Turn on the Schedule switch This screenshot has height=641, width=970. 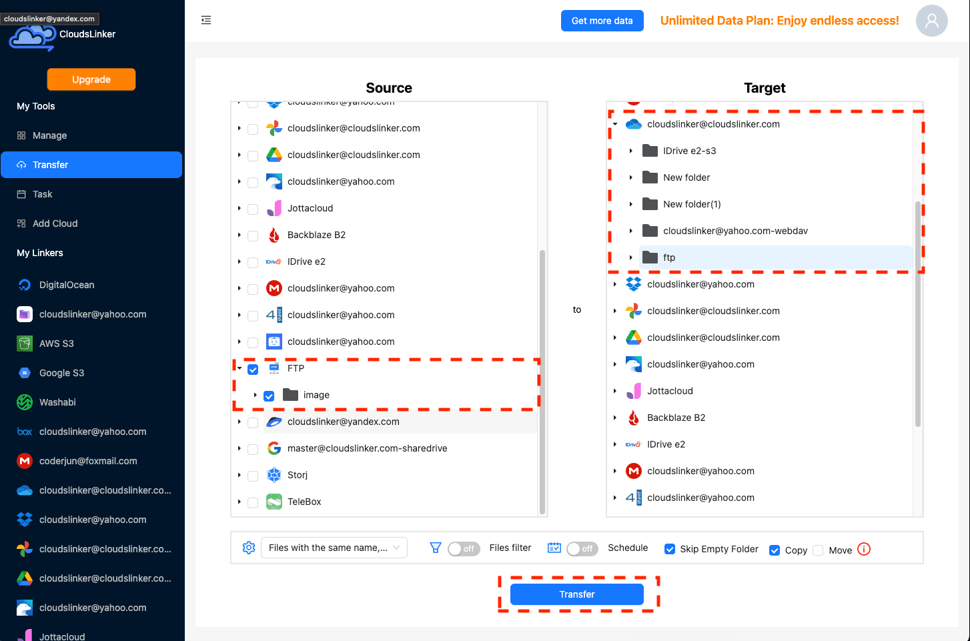(x=582, y=548)
